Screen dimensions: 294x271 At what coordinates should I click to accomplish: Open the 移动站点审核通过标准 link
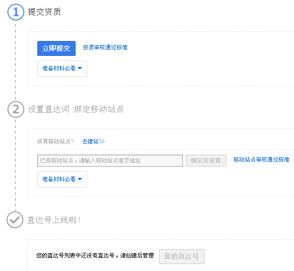click(x=261, y=160)
